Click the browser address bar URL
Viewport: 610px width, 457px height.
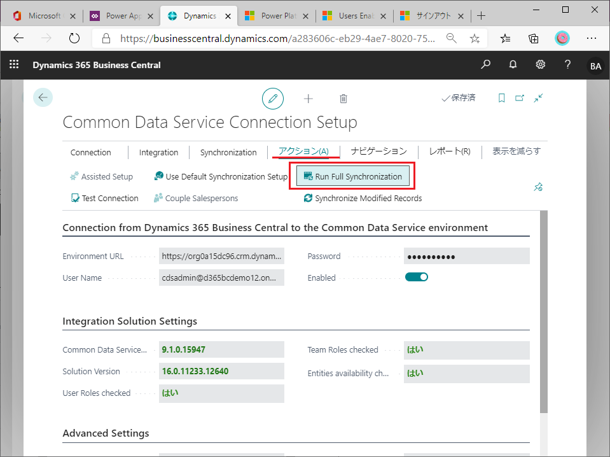pos(277,38)
